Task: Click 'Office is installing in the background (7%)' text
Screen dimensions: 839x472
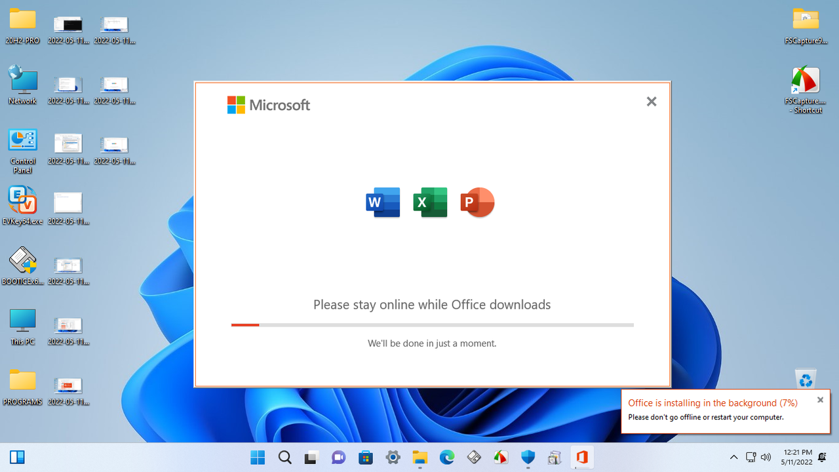Action: pos(712,403)
